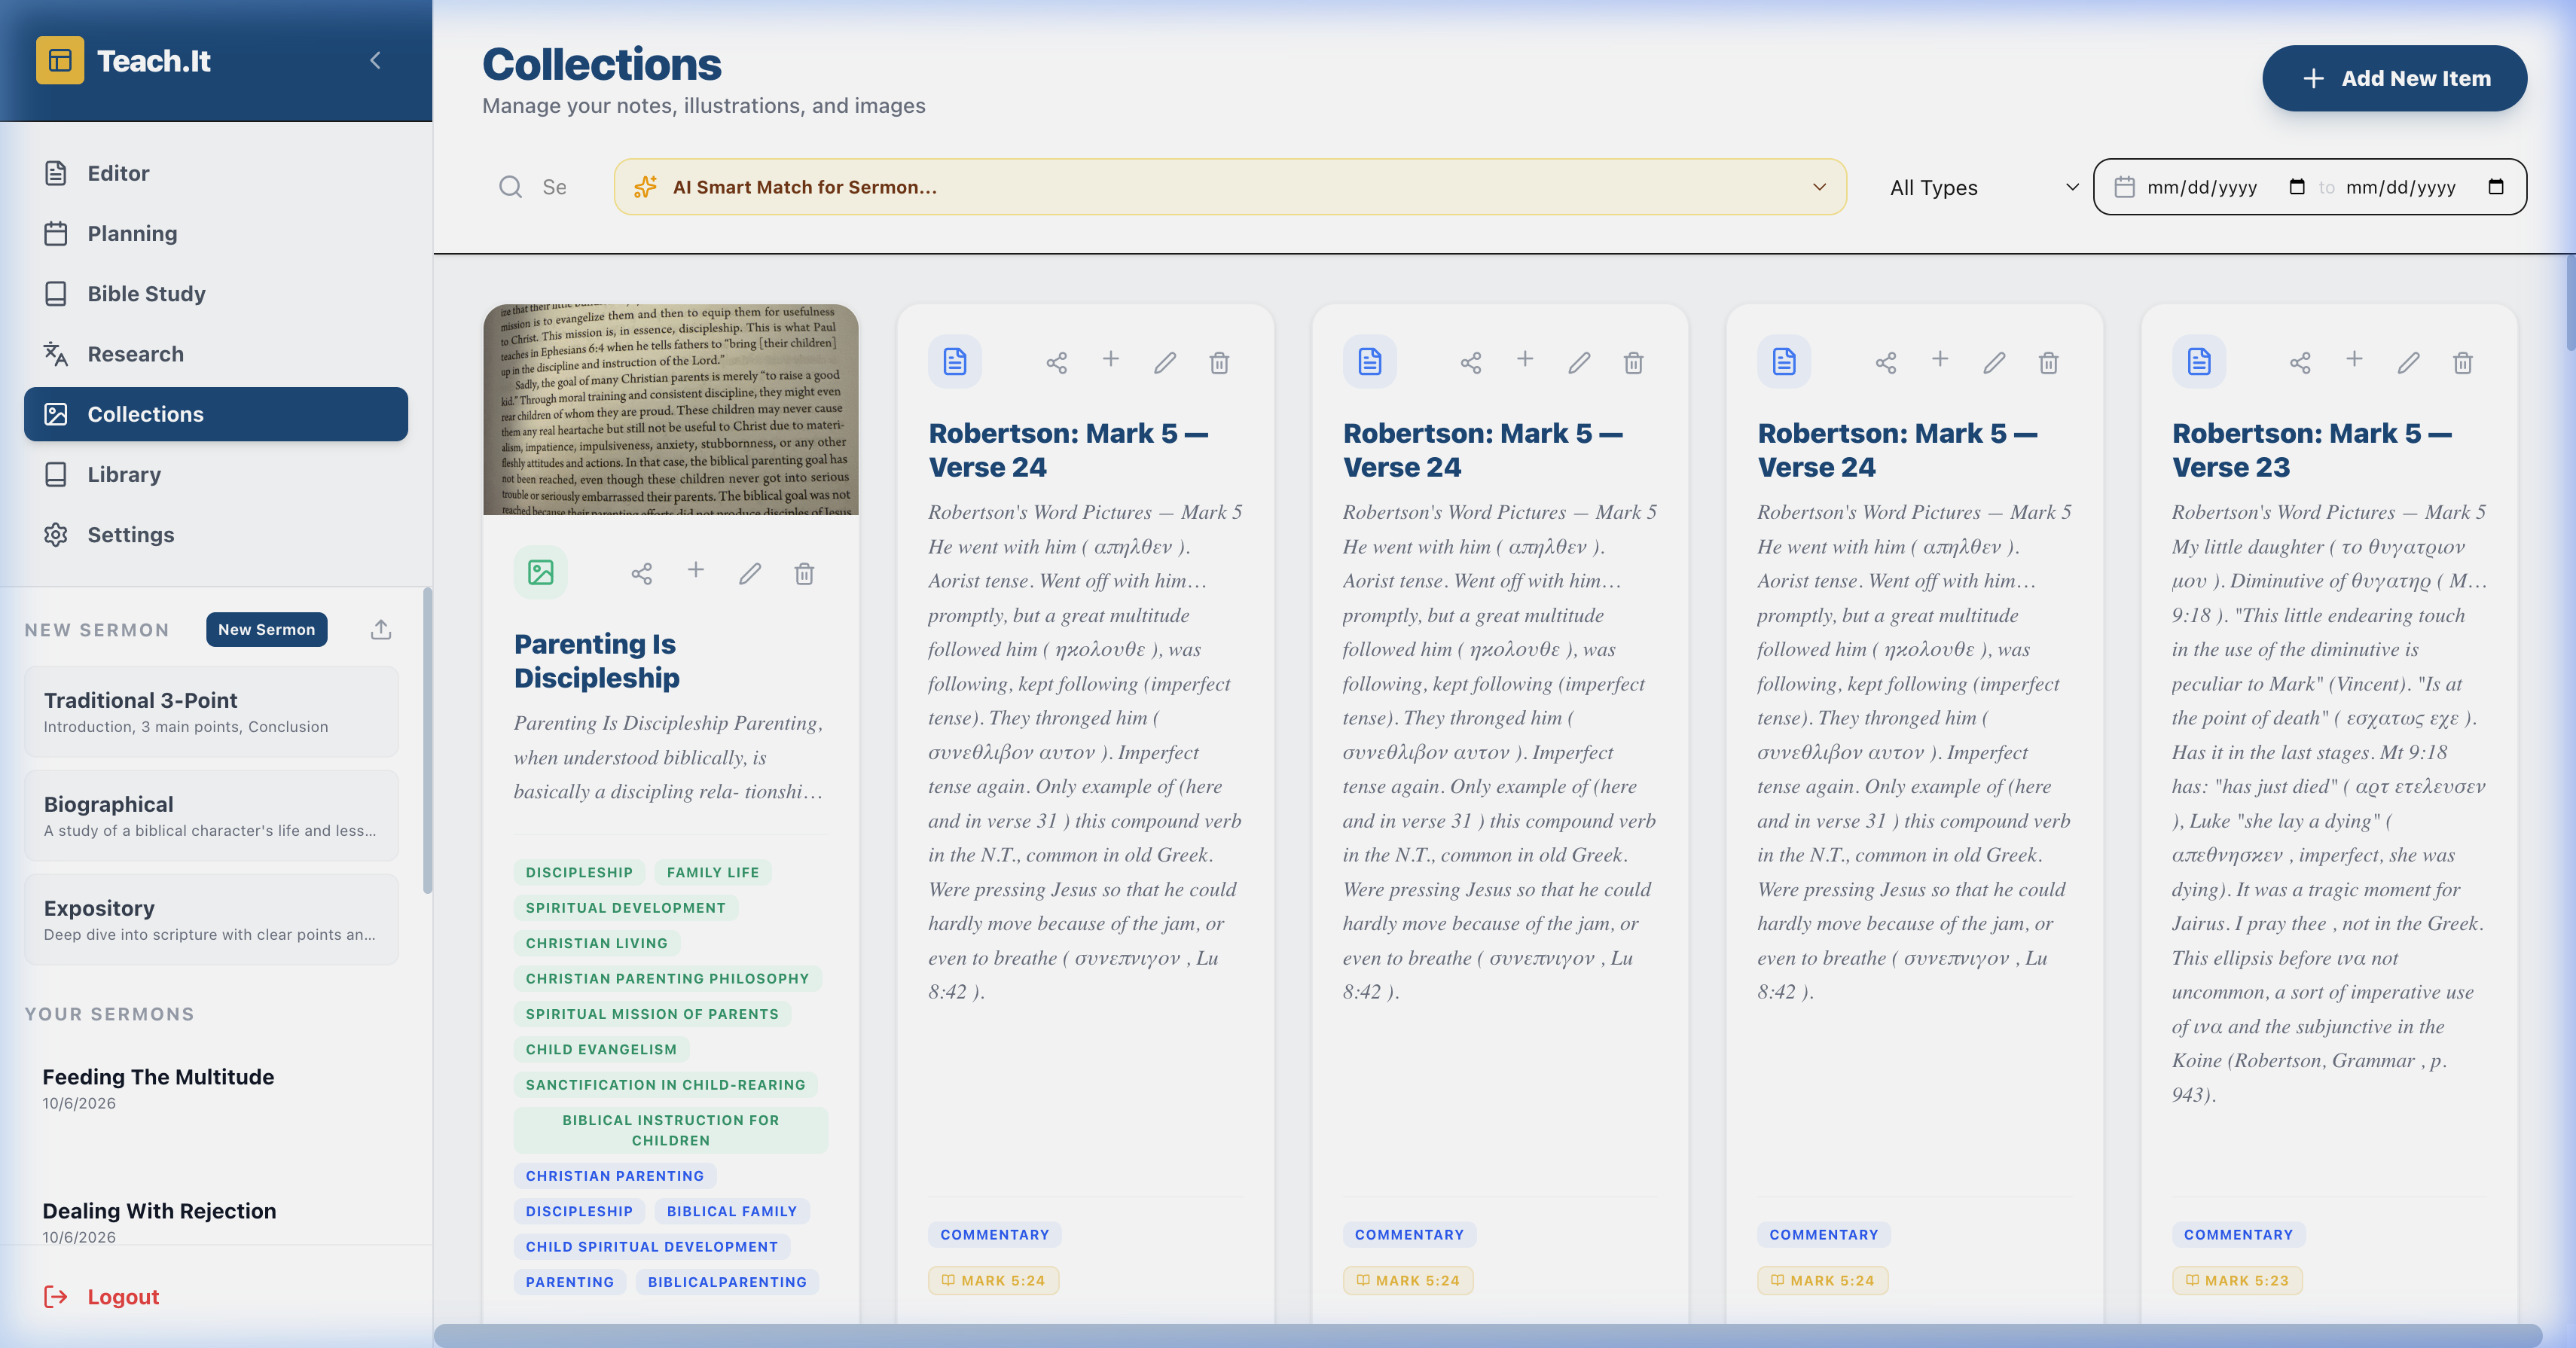Click the search magnifier icon
Viewport: 2576px width, 1348px height.
pyautogui.click(x=511, y=187)
